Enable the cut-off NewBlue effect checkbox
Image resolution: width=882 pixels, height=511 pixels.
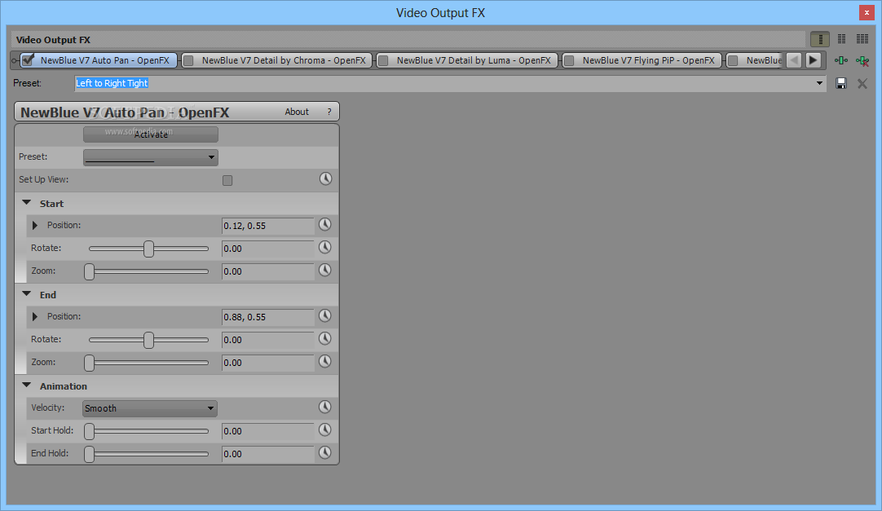pyautogui.click(x=733, y=60)
